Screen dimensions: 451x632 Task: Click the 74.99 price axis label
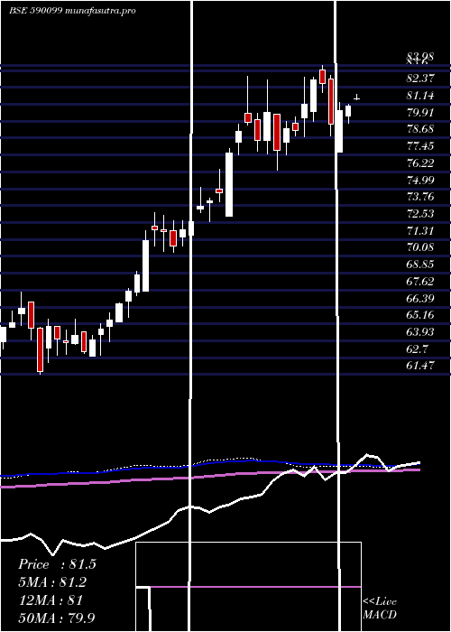pyautogui.click(x=420, y=180)
